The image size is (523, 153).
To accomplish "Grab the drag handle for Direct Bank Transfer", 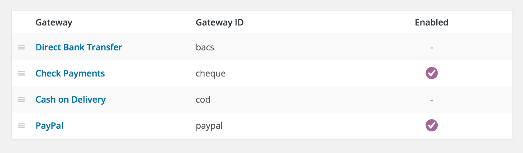I will pos(22,47).
